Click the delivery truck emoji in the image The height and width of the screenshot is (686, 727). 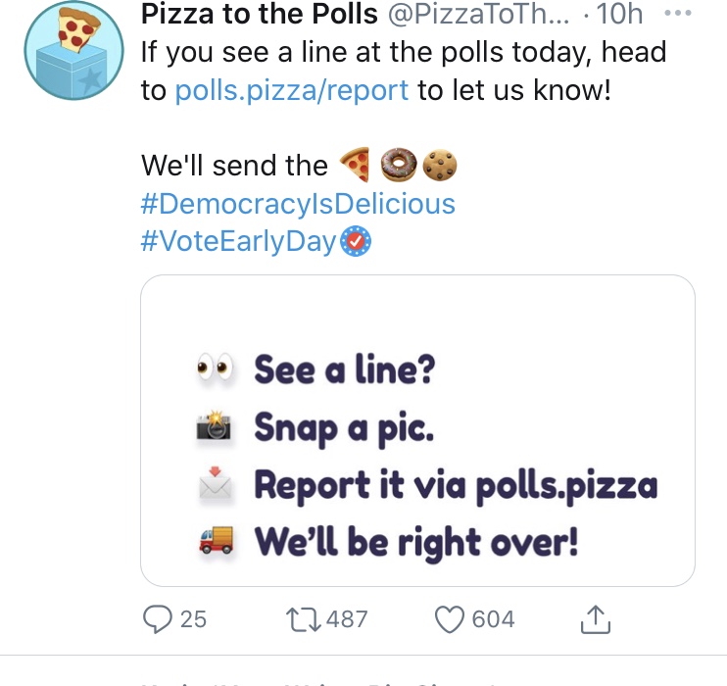[x=216, y=540]
